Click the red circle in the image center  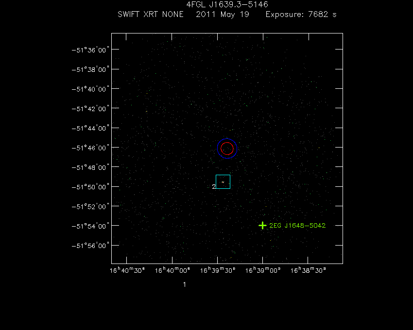tap(227, 148)
